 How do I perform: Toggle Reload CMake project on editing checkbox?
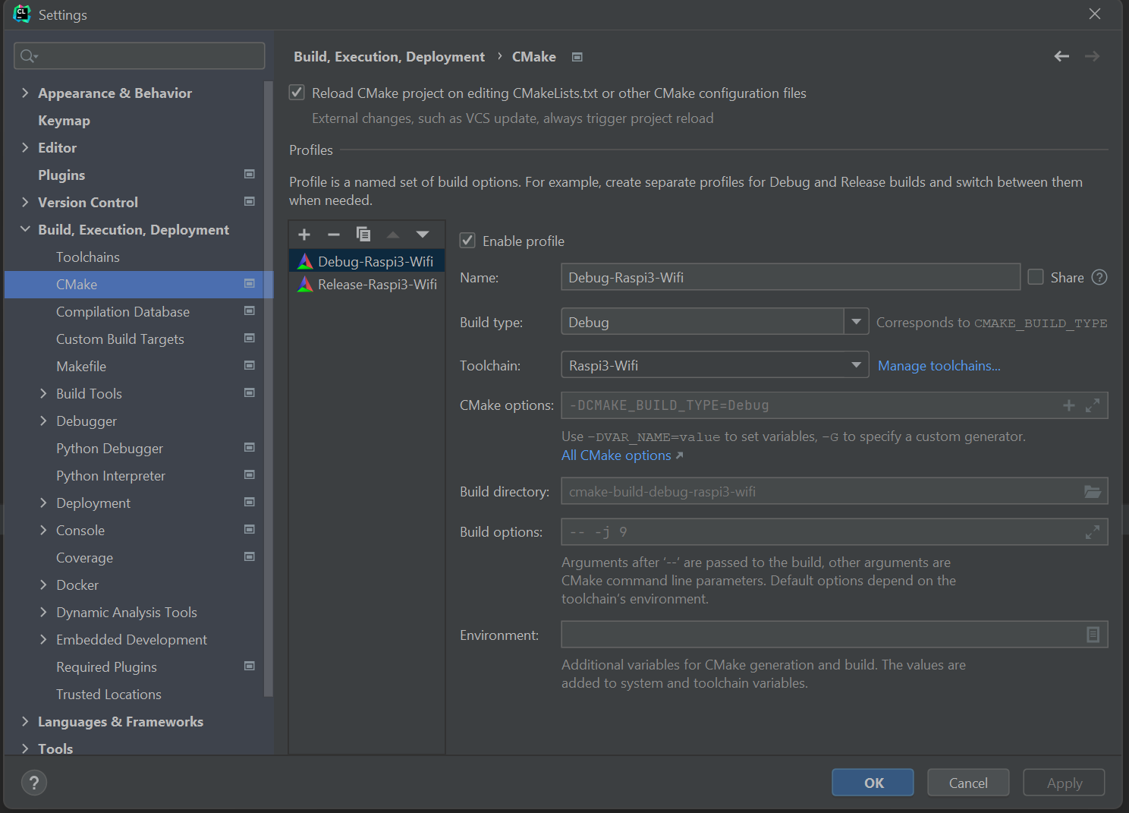[297, 93]
